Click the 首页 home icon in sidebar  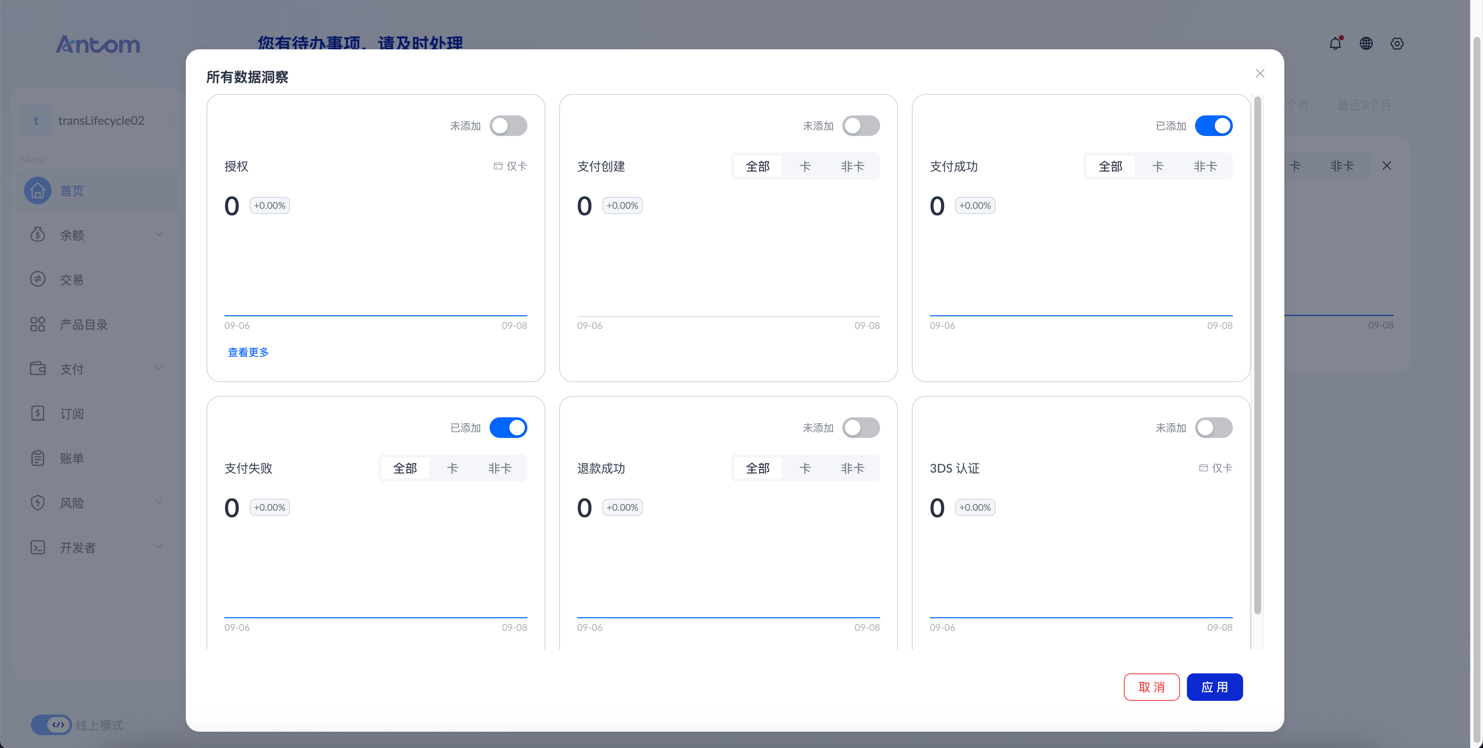pyautogui.click(x=37, y=190)
